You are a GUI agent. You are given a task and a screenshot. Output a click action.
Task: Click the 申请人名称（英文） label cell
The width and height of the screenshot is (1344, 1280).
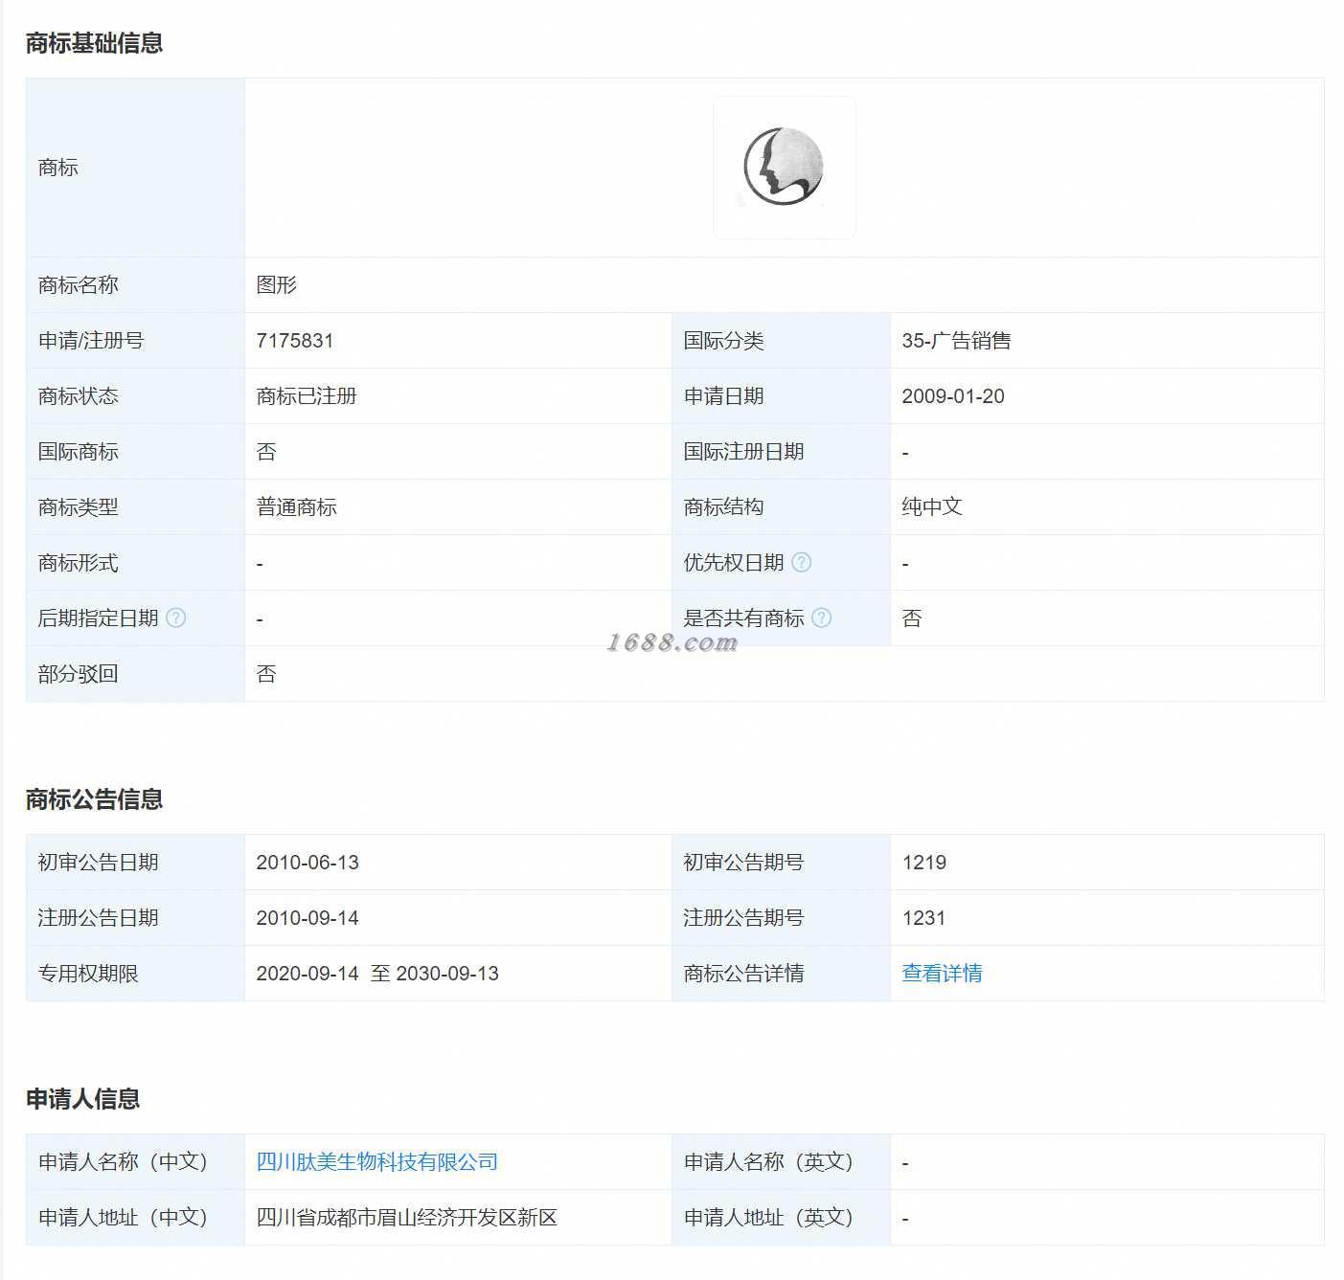[x=781, y=1162]
